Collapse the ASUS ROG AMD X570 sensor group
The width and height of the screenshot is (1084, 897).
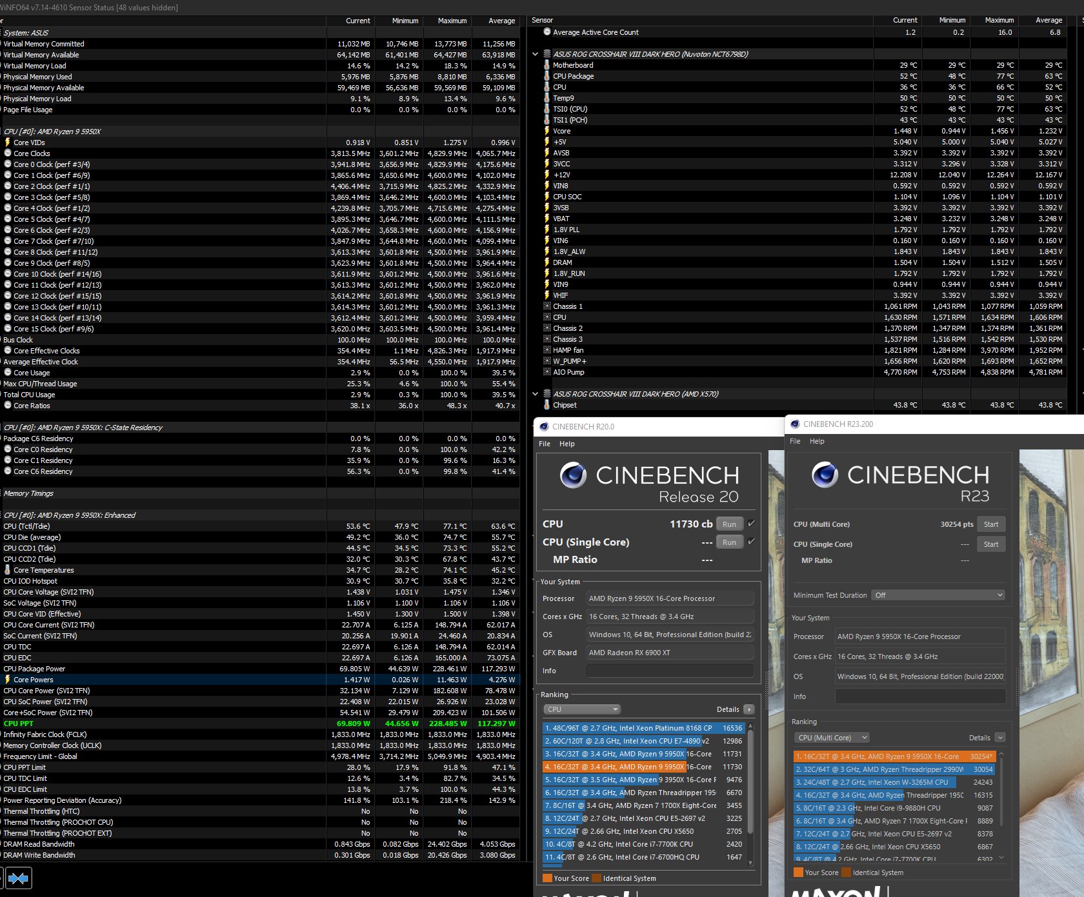[535, 394]
